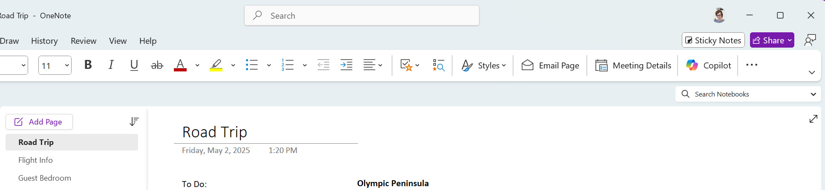The image size is (825, 190).
Task: Toggle Italic formatting
Action: (111, 65)
